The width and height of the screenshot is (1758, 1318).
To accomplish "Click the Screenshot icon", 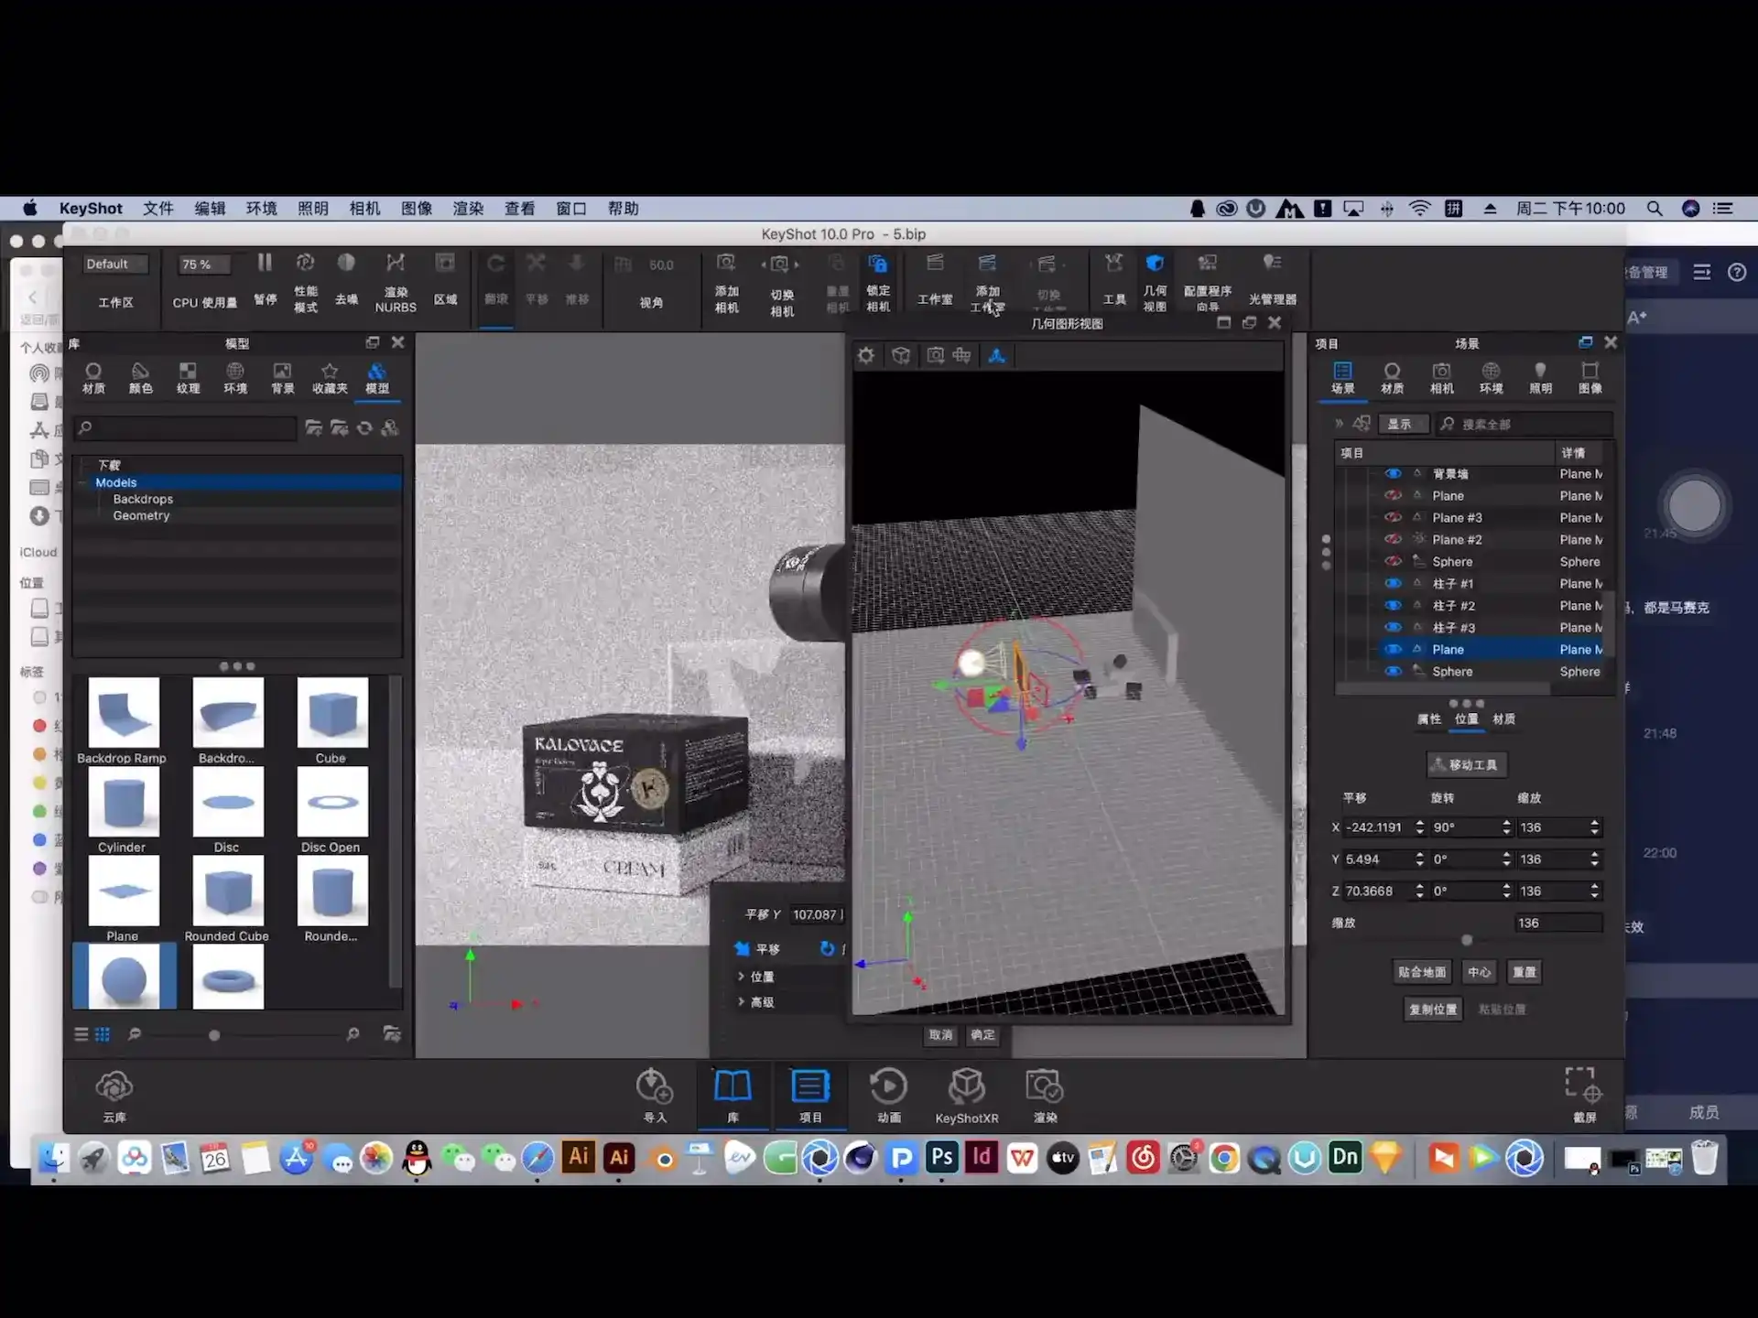I will (x=1583, y=1086).
